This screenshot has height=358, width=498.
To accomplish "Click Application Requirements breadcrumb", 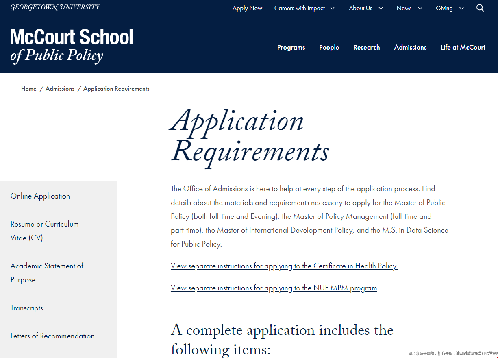I will coord(116,89).
